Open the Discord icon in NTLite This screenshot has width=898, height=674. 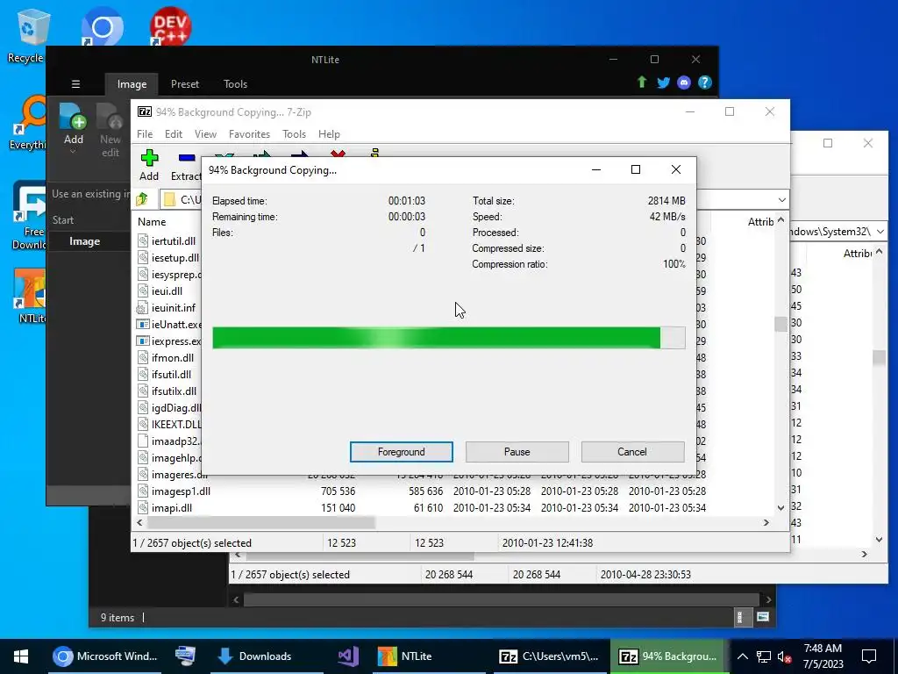coord(684,82)
